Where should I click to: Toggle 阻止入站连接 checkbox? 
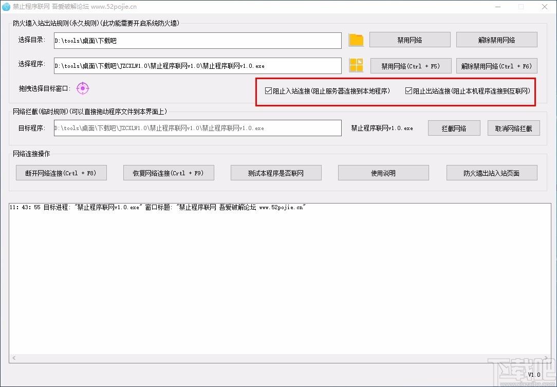[269, 91]
